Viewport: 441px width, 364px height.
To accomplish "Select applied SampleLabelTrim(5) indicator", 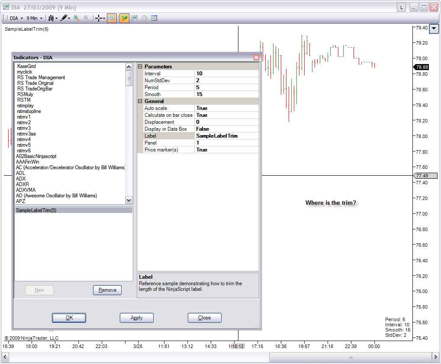I will click(x=74, y=210).
